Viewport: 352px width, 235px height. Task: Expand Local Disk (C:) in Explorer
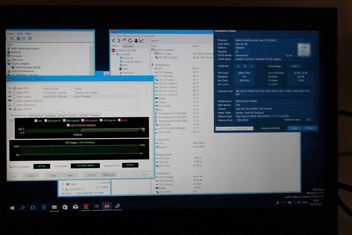tap(63, 189)
